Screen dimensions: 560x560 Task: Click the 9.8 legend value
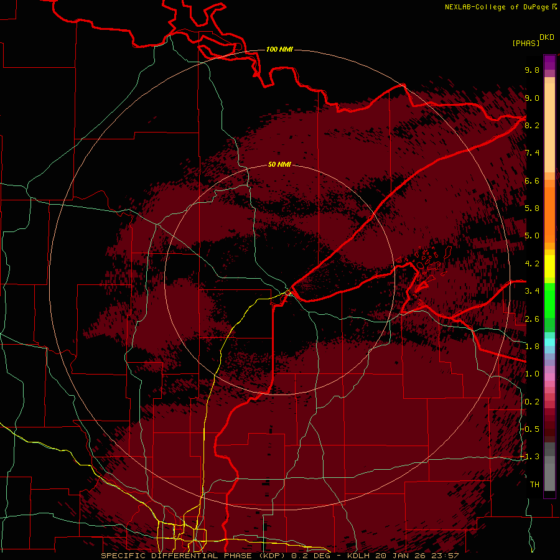click(x=532, y=70)
